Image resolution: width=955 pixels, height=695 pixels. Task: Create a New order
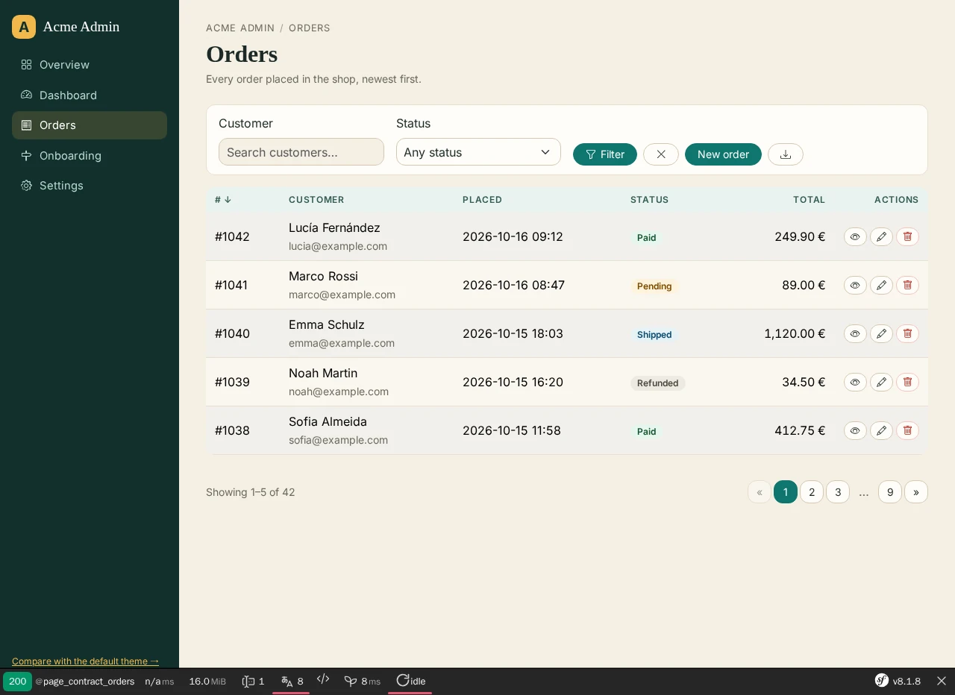[x=723, y=154]
